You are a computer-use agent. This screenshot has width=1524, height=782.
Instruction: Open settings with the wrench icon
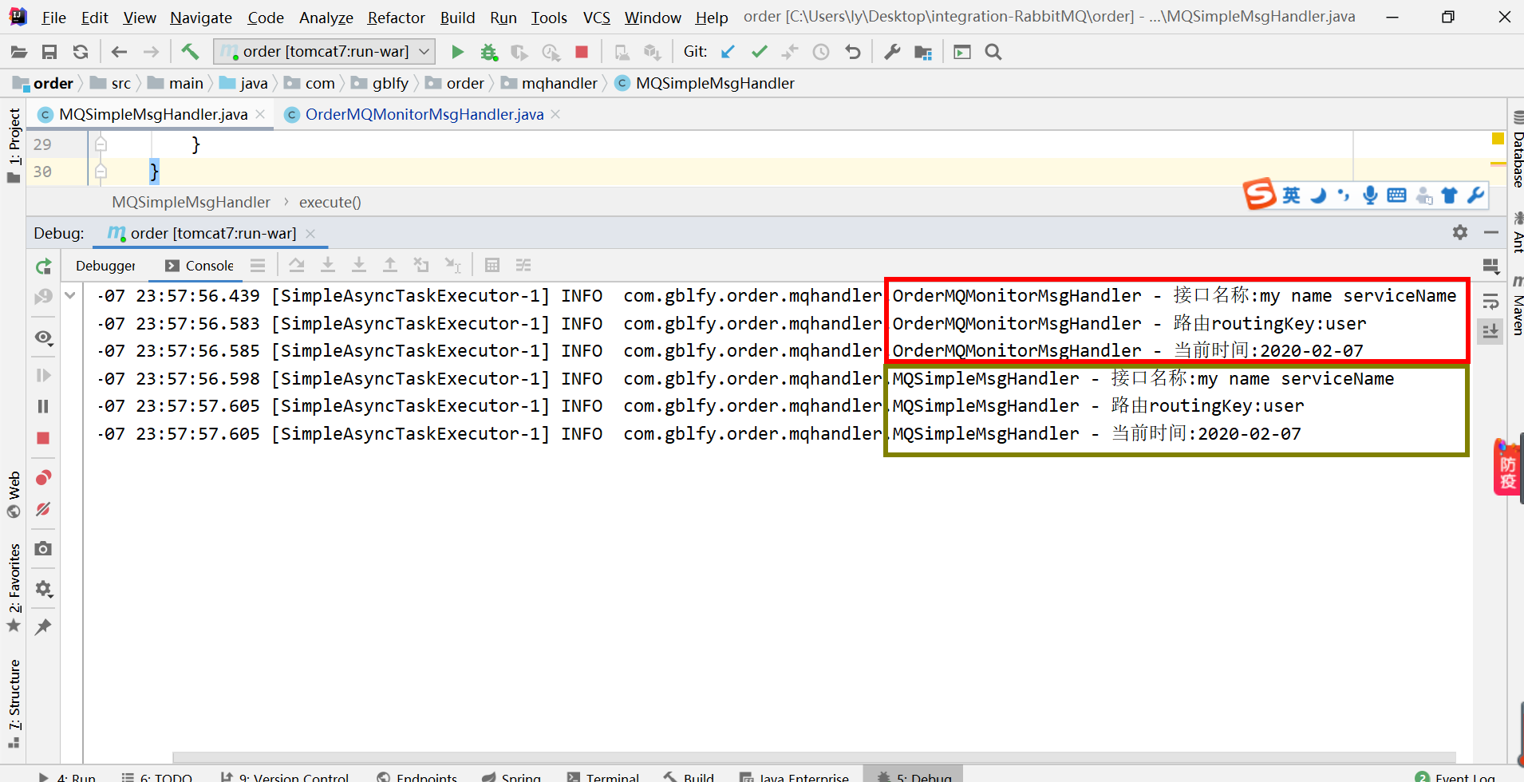[892, 52]
